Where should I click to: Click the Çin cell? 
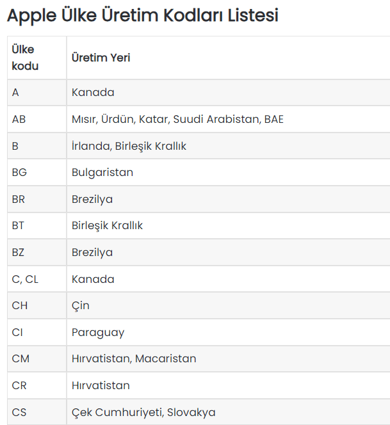[229, 305]
